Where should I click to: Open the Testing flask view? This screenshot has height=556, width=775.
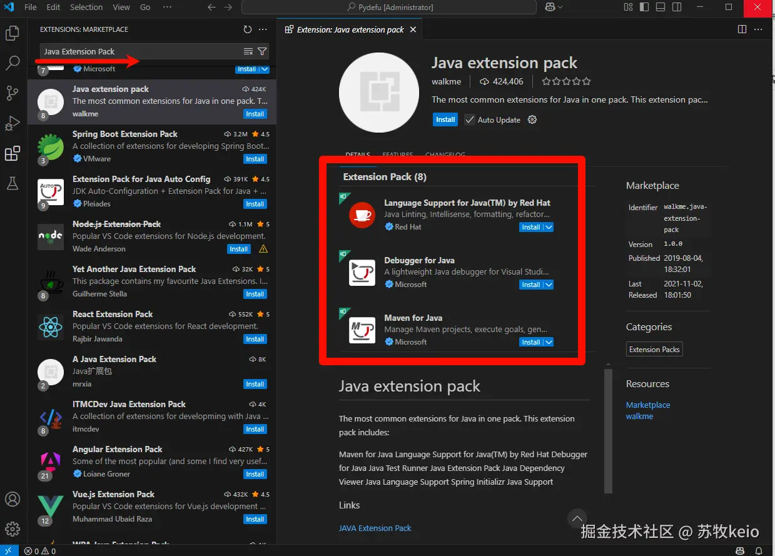pos(13,183)
